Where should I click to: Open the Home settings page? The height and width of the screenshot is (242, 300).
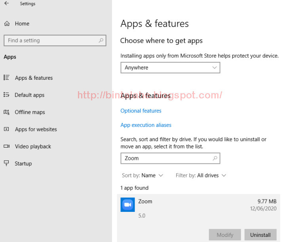tap(22, 23)
